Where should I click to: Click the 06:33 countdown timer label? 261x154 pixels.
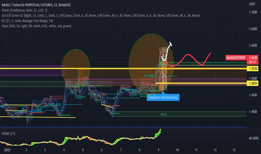pyautogui.click(x=252, y=62)
